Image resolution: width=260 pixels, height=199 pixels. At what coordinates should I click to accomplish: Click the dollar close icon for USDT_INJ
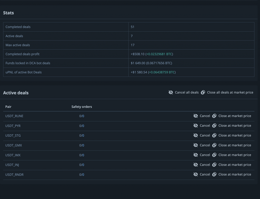click(214, 165)
